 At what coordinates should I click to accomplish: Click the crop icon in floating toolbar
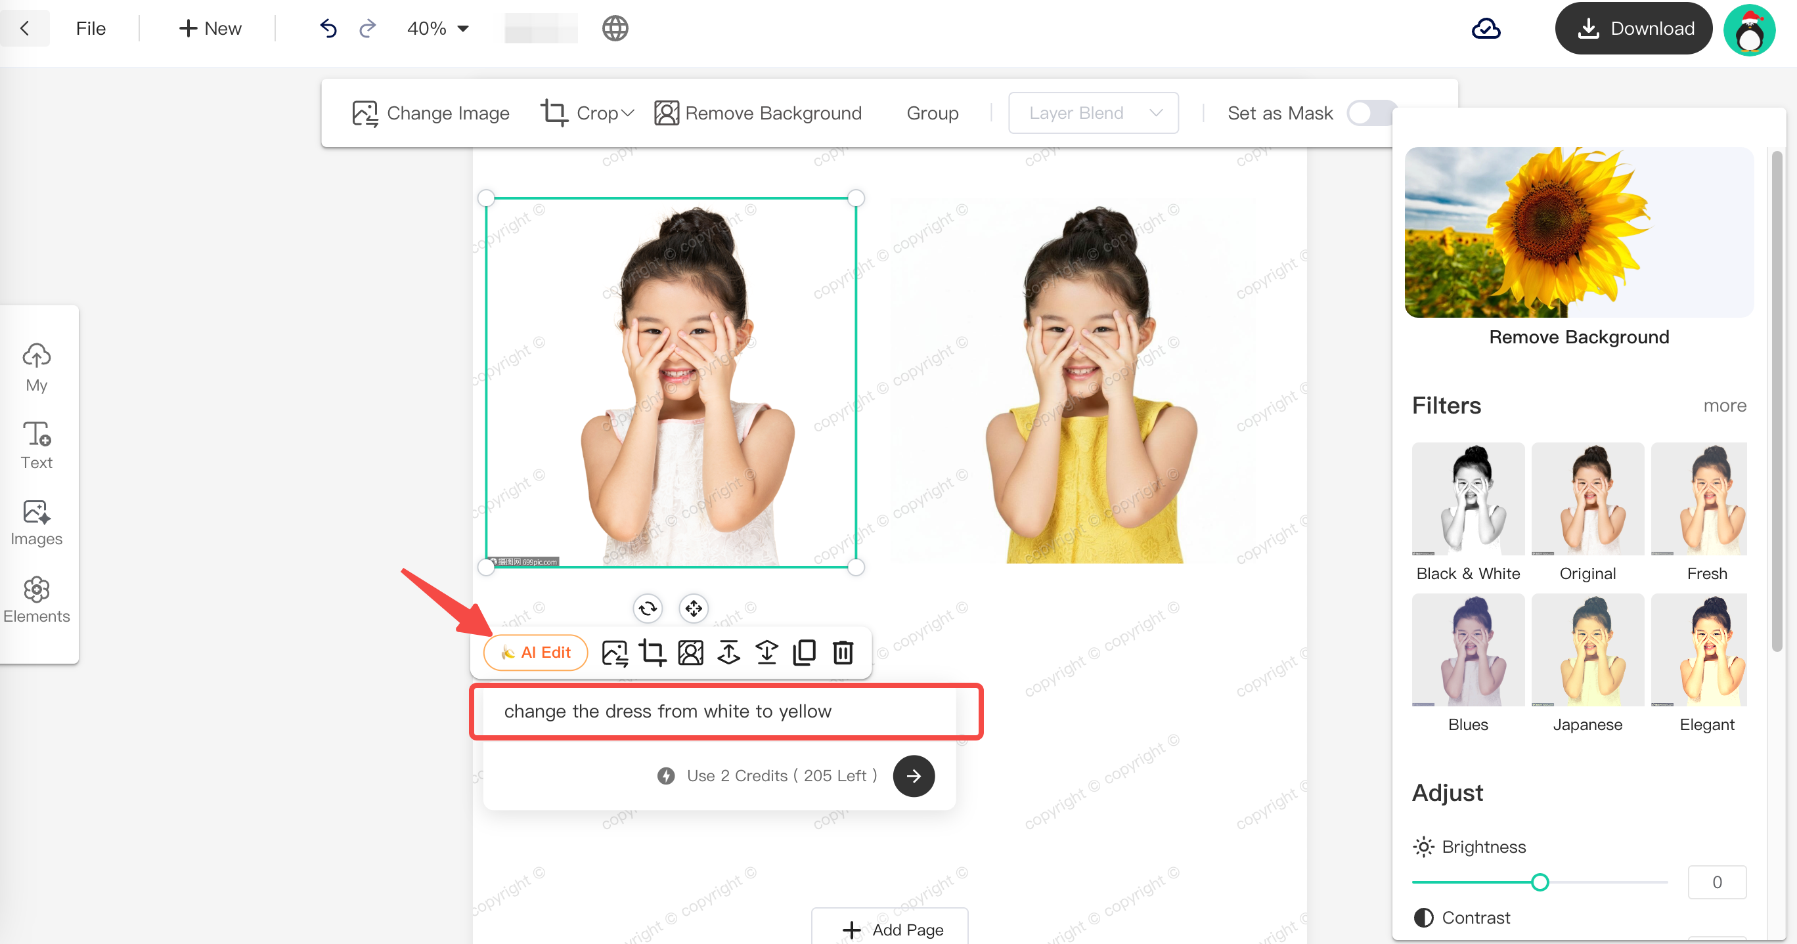click(x=652, y=653)
